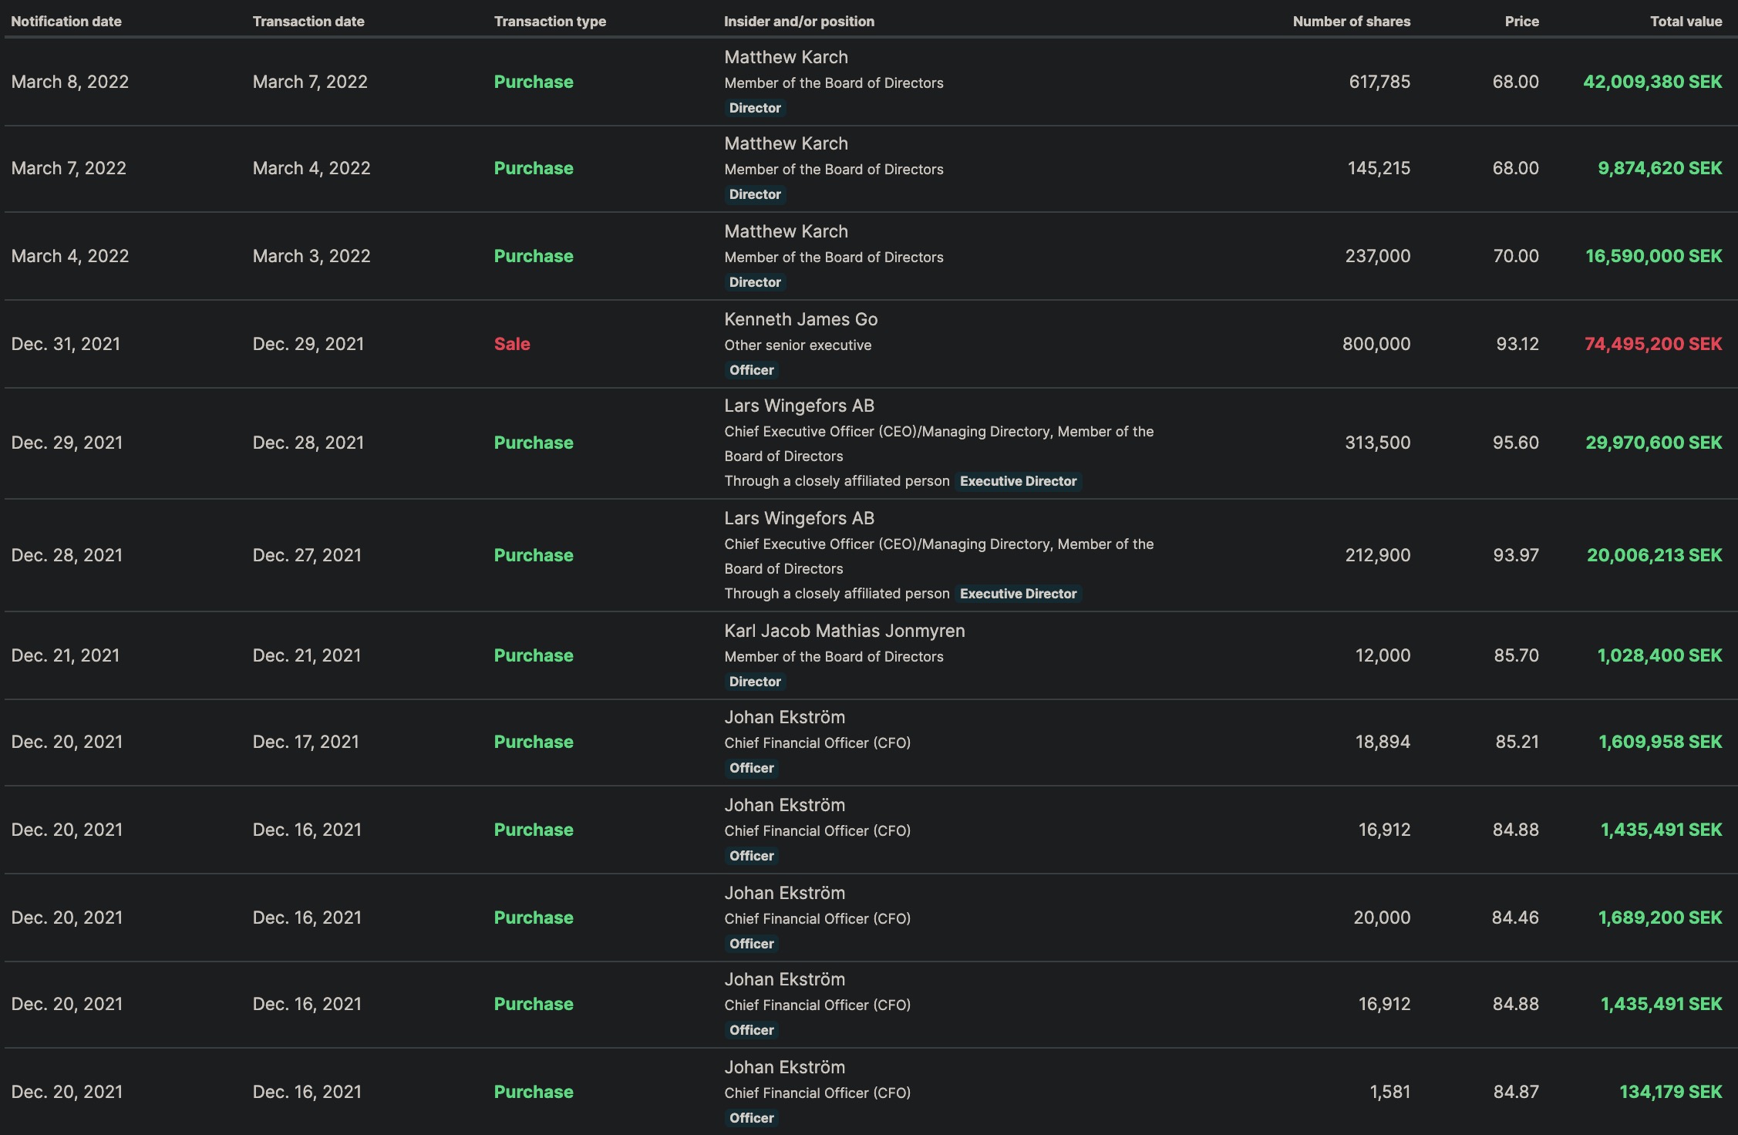
Task: Click the 134,179 SEK total value
Action: tap(1670, 1092)
